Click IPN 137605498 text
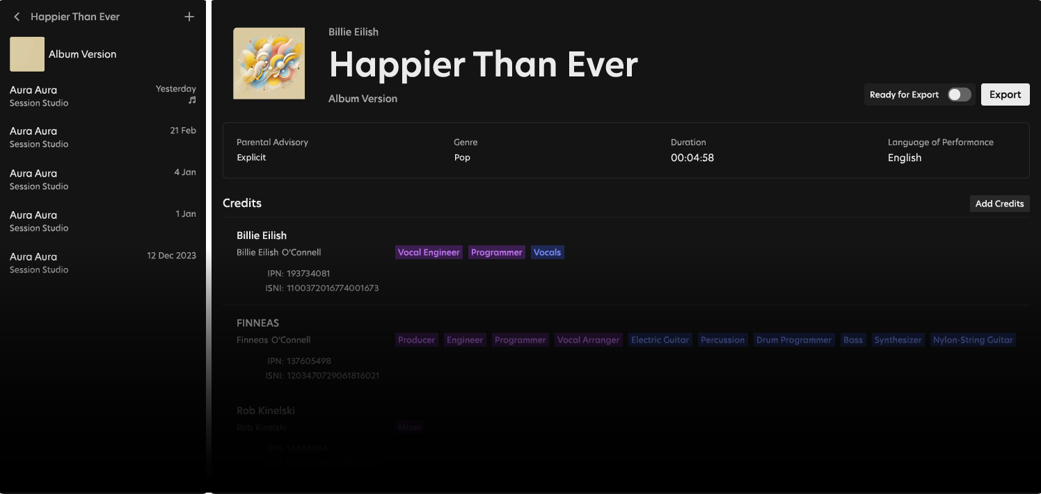Image resolution: width=1041 pixels, height=494 pixels. (x=299, y=361)
